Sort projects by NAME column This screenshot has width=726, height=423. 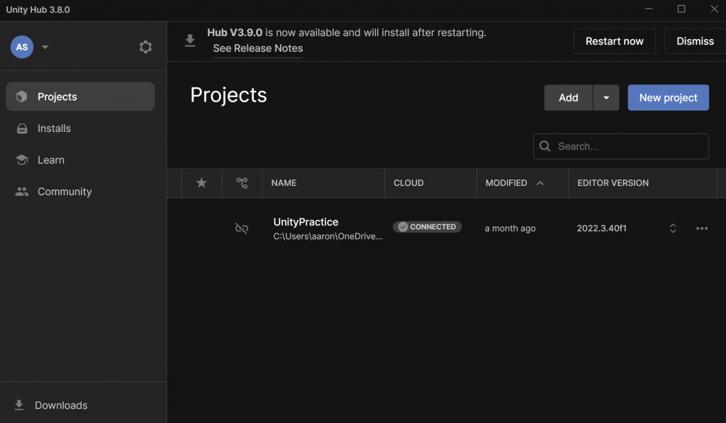(284, 183)
